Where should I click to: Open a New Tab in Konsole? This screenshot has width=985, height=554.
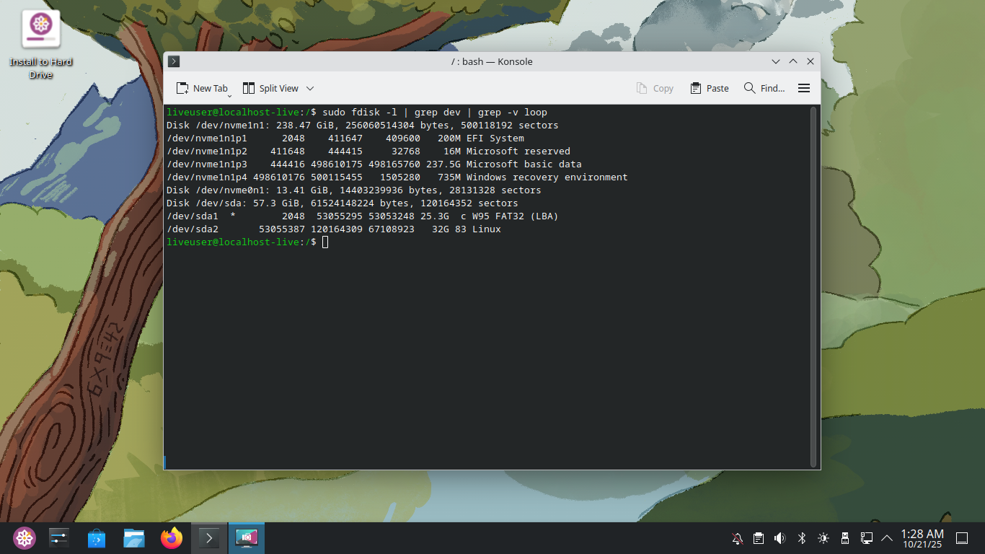(201, 88)
